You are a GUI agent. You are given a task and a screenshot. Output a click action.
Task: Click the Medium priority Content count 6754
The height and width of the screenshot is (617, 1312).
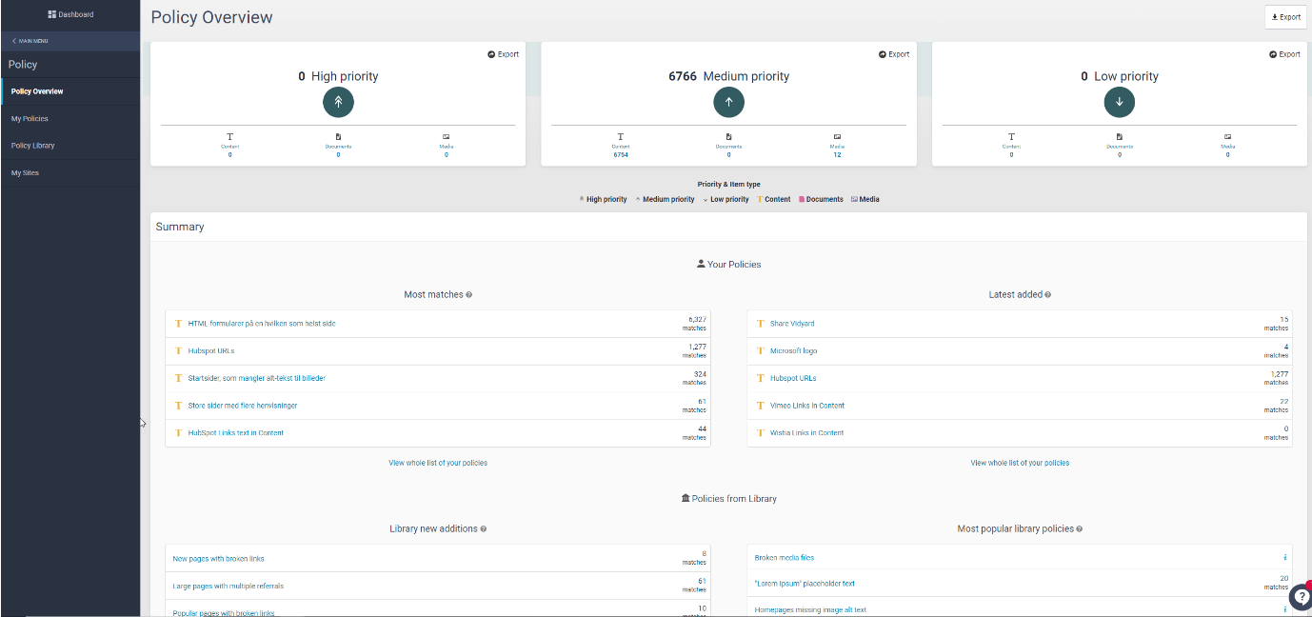621,154
